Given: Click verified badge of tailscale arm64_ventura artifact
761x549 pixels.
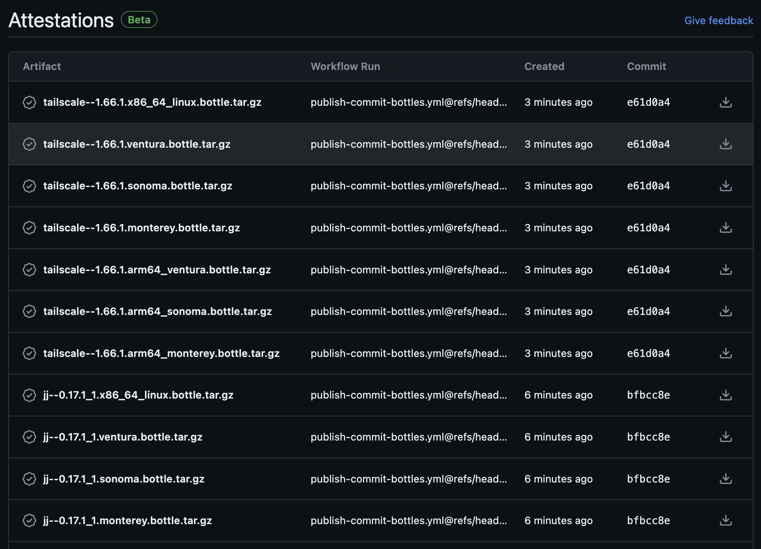Looking at the screenshot, I should click(29, 270).
